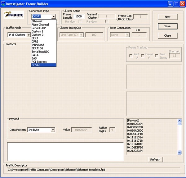Click the Active Digits field
This screenshot has width=186, height=178.
(112, 130)
